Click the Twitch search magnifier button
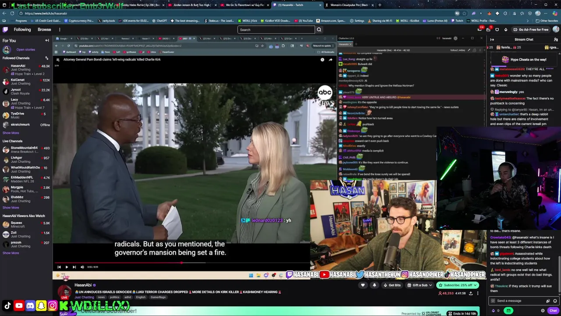 (319, 29)
